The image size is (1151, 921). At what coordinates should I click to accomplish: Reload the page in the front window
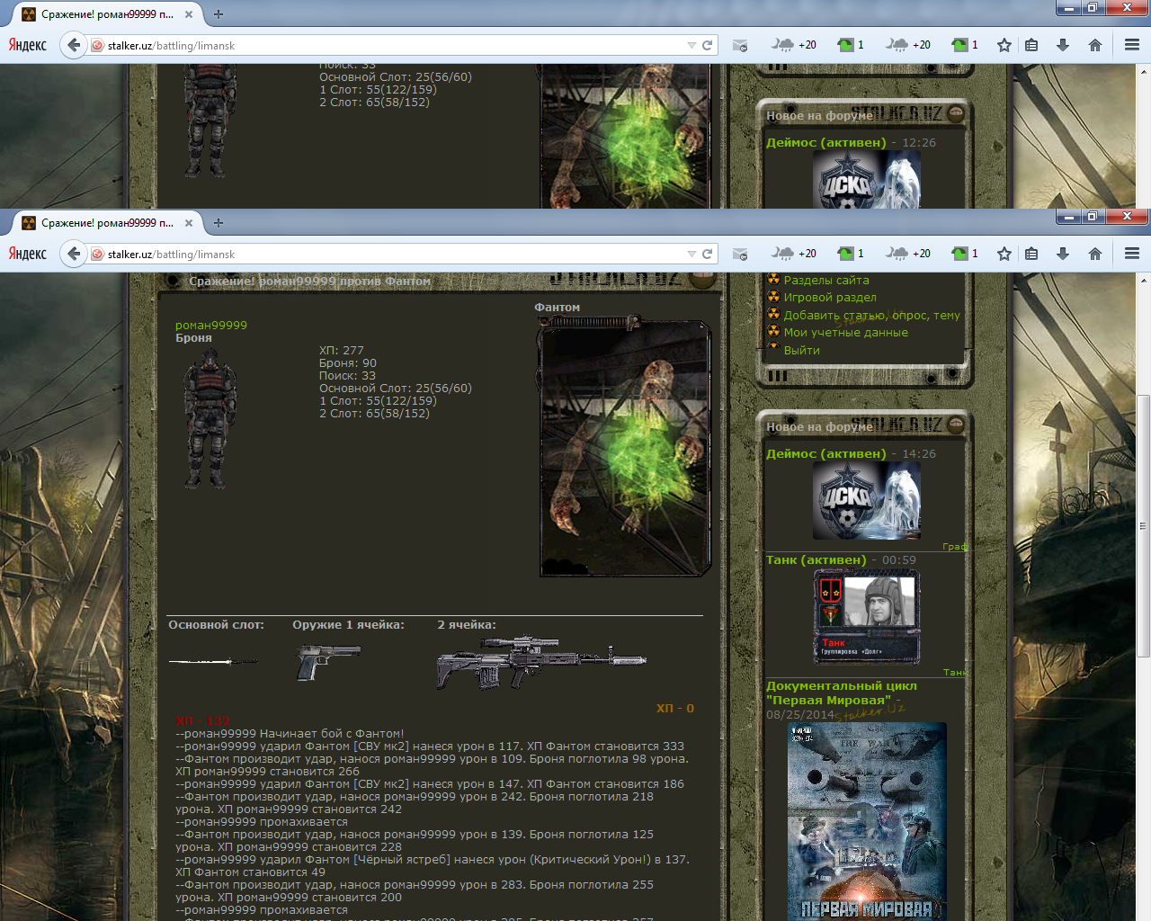coord(707,254)
